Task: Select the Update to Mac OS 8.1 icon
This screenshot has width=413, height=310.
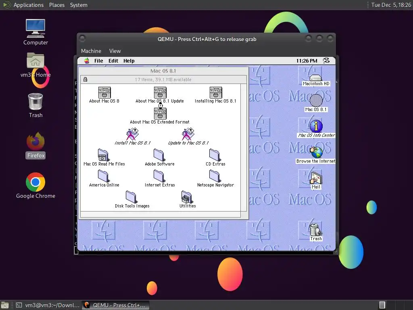Action: click(188, 134)
